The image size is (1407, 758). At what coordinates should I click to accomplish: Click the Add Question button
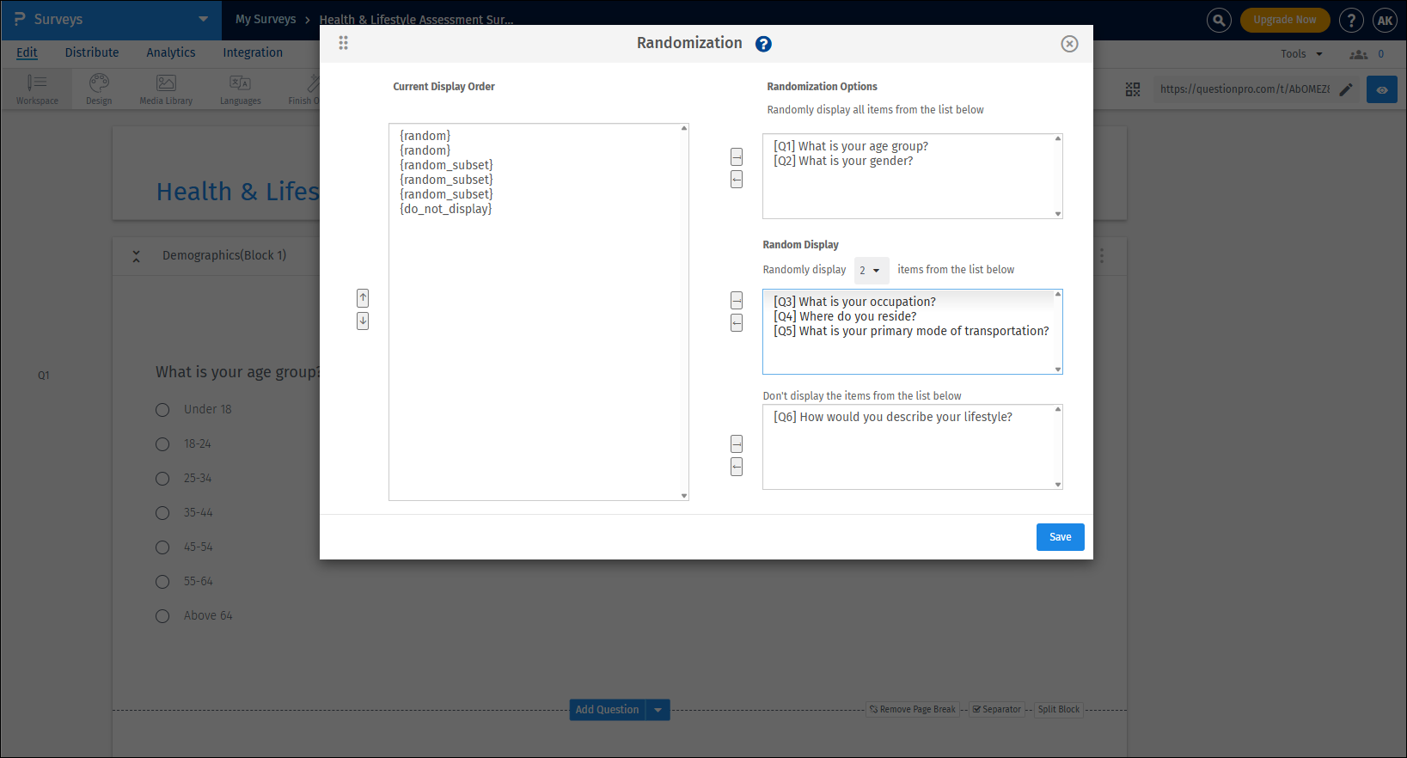(607, 710)
